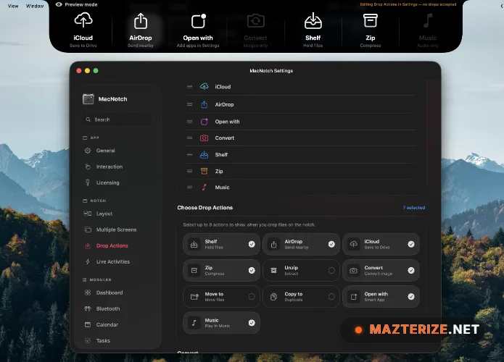Click the Convert camera icon in order list
This screenshot has height=362, width=504.
(x=204, y=138)
